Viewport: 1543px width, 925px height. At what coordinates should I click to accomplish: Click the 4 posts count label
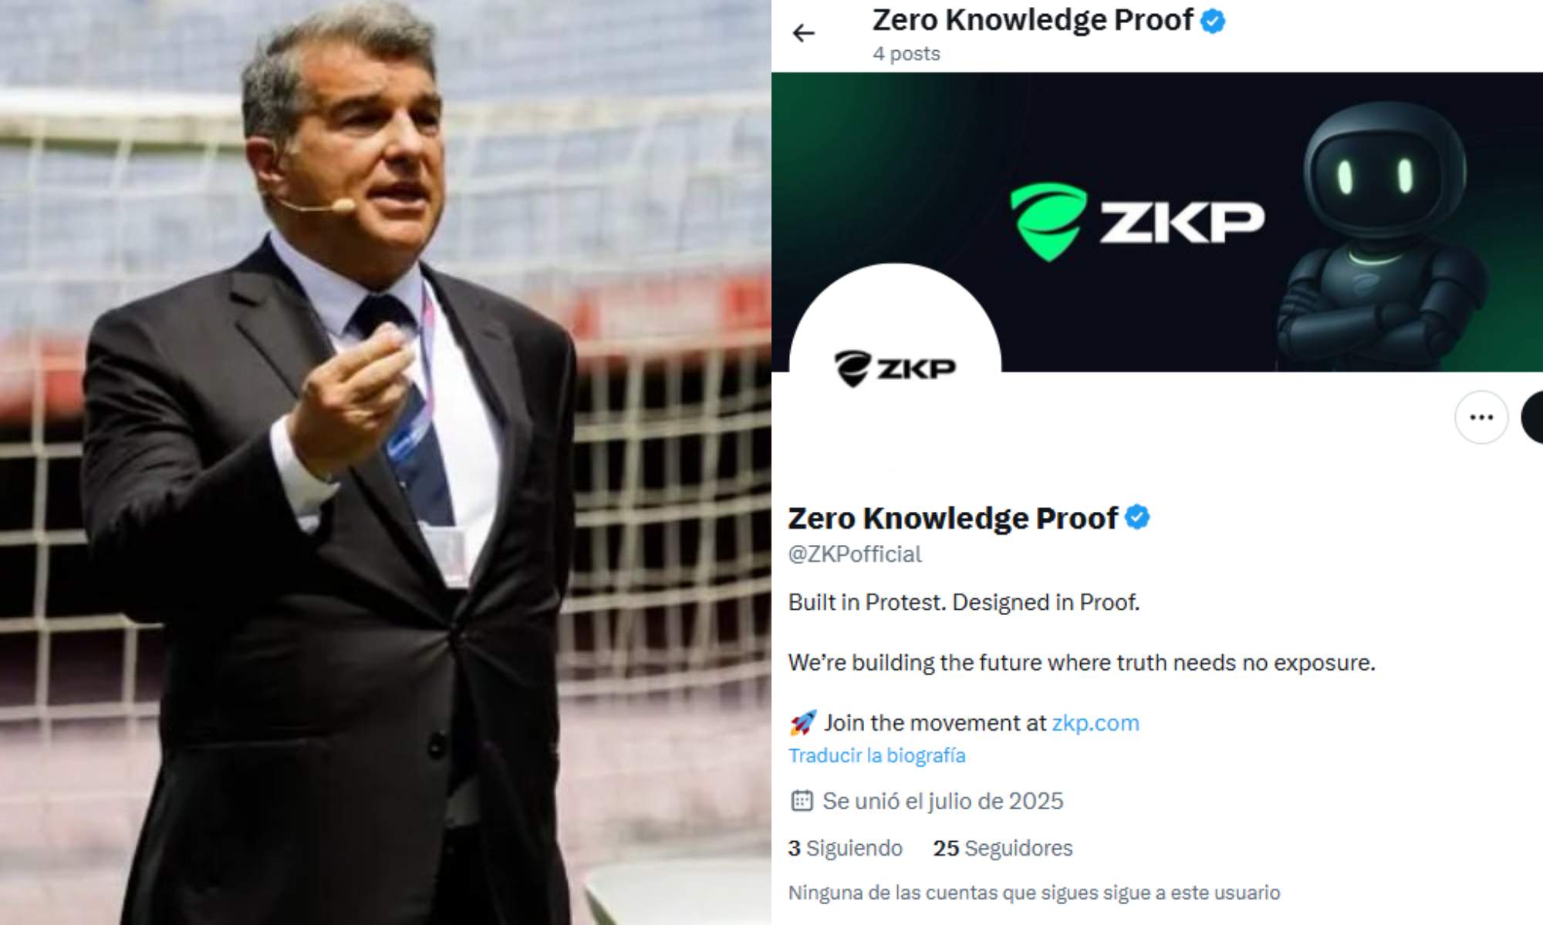[x=907, y=54]
